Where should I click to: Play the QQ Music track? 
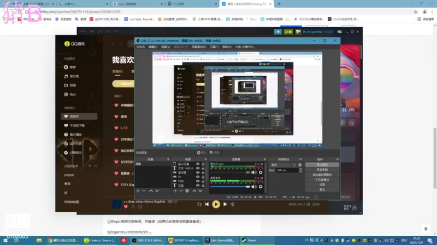click(x=216, y=204)
